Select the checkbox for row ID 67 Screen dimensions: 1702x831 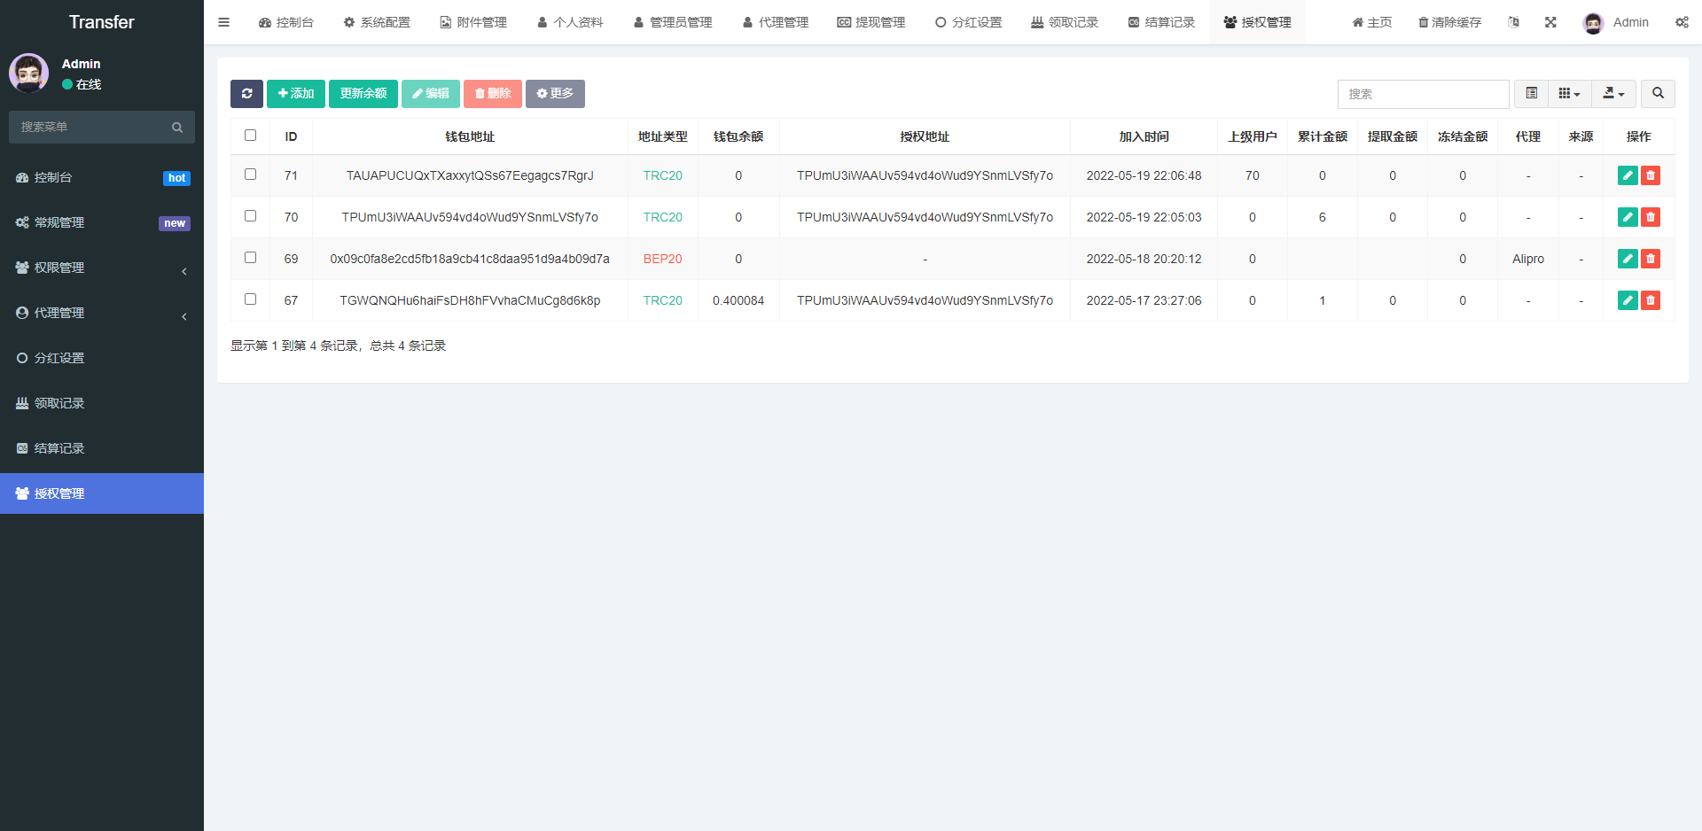click(x=250, y=299)
